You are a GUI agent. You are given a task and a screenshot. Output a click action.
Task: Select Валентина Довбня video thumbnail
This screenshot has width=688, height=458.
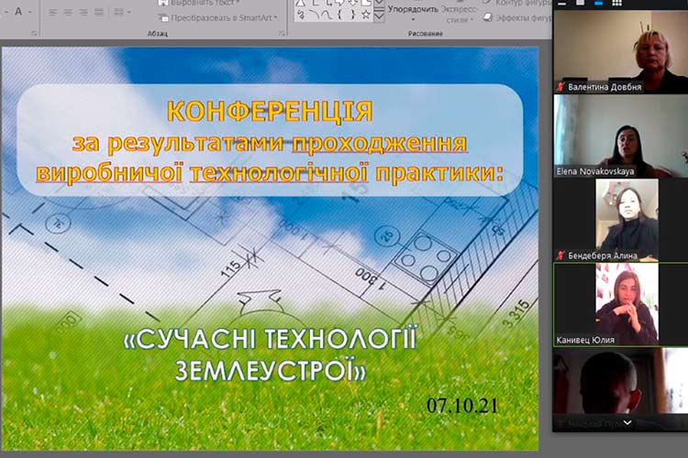pos(620,51)
